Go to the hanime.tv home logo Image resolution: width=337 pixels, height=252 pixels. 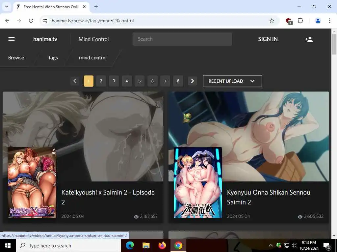45,39
